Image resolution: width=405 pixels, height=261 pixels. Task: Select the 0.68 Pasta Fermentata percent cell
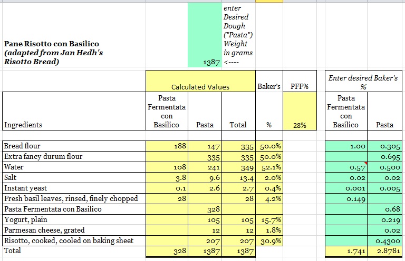coord(383,209)
